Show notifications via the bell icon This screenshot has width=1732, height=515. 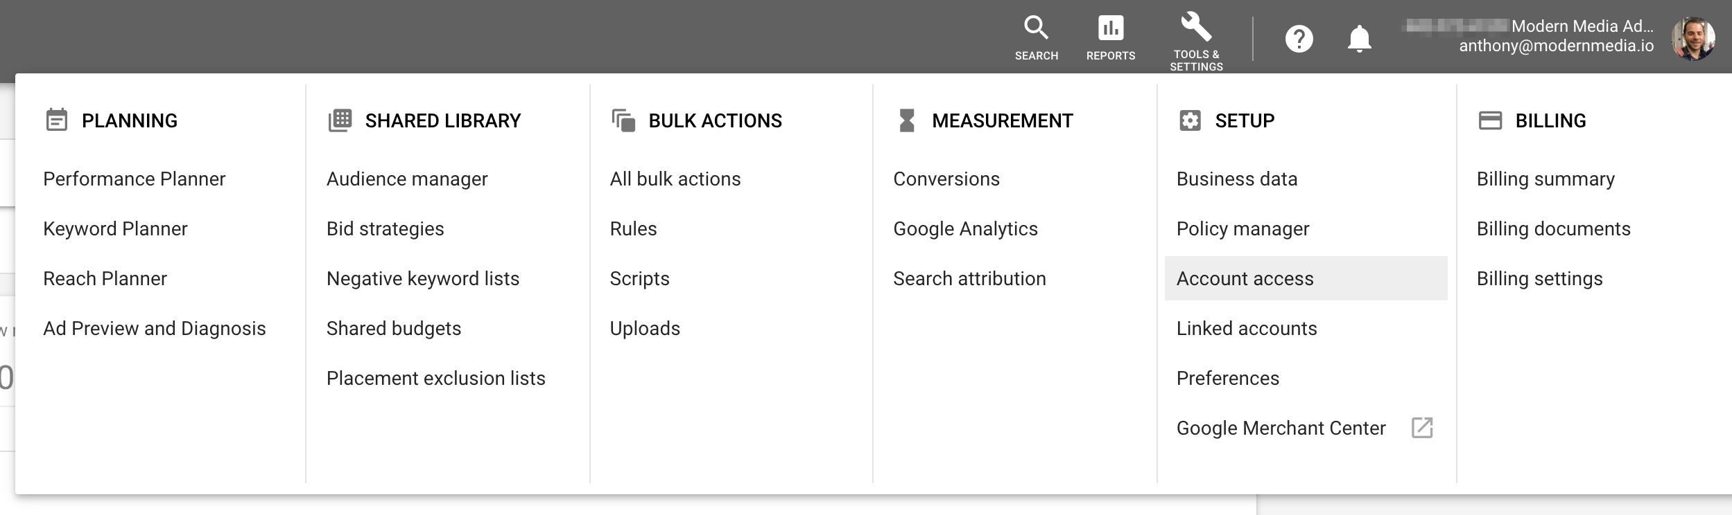click(x=1359, y=39)
